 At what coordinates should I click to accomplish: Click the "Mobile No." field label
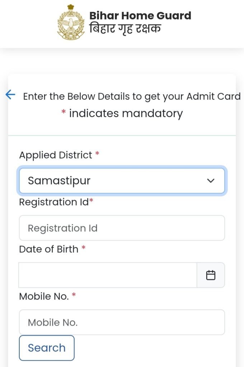43,296
